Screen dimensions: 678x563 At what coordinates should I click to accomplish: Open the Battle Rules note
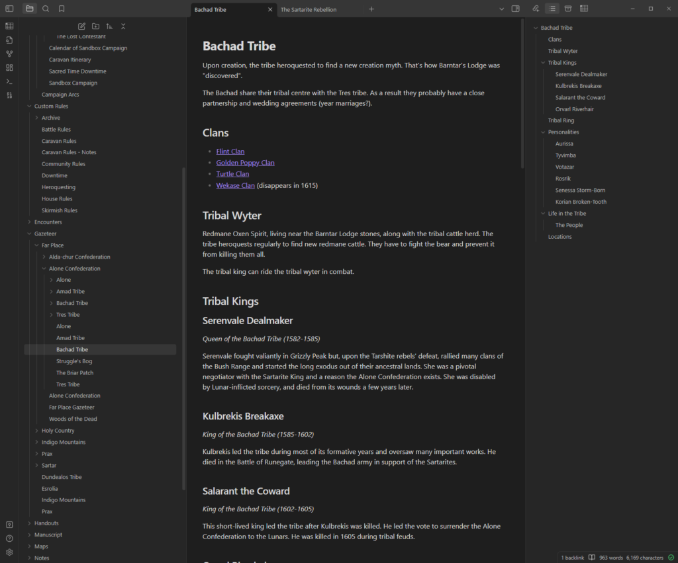tap(56, 130)
